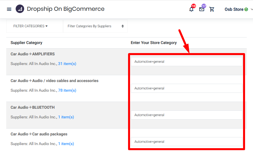The width and height of the screenshot is (253, 153).
Task: Open the FILTER CATEGORIES dropdown
Action: pos(30,26)
